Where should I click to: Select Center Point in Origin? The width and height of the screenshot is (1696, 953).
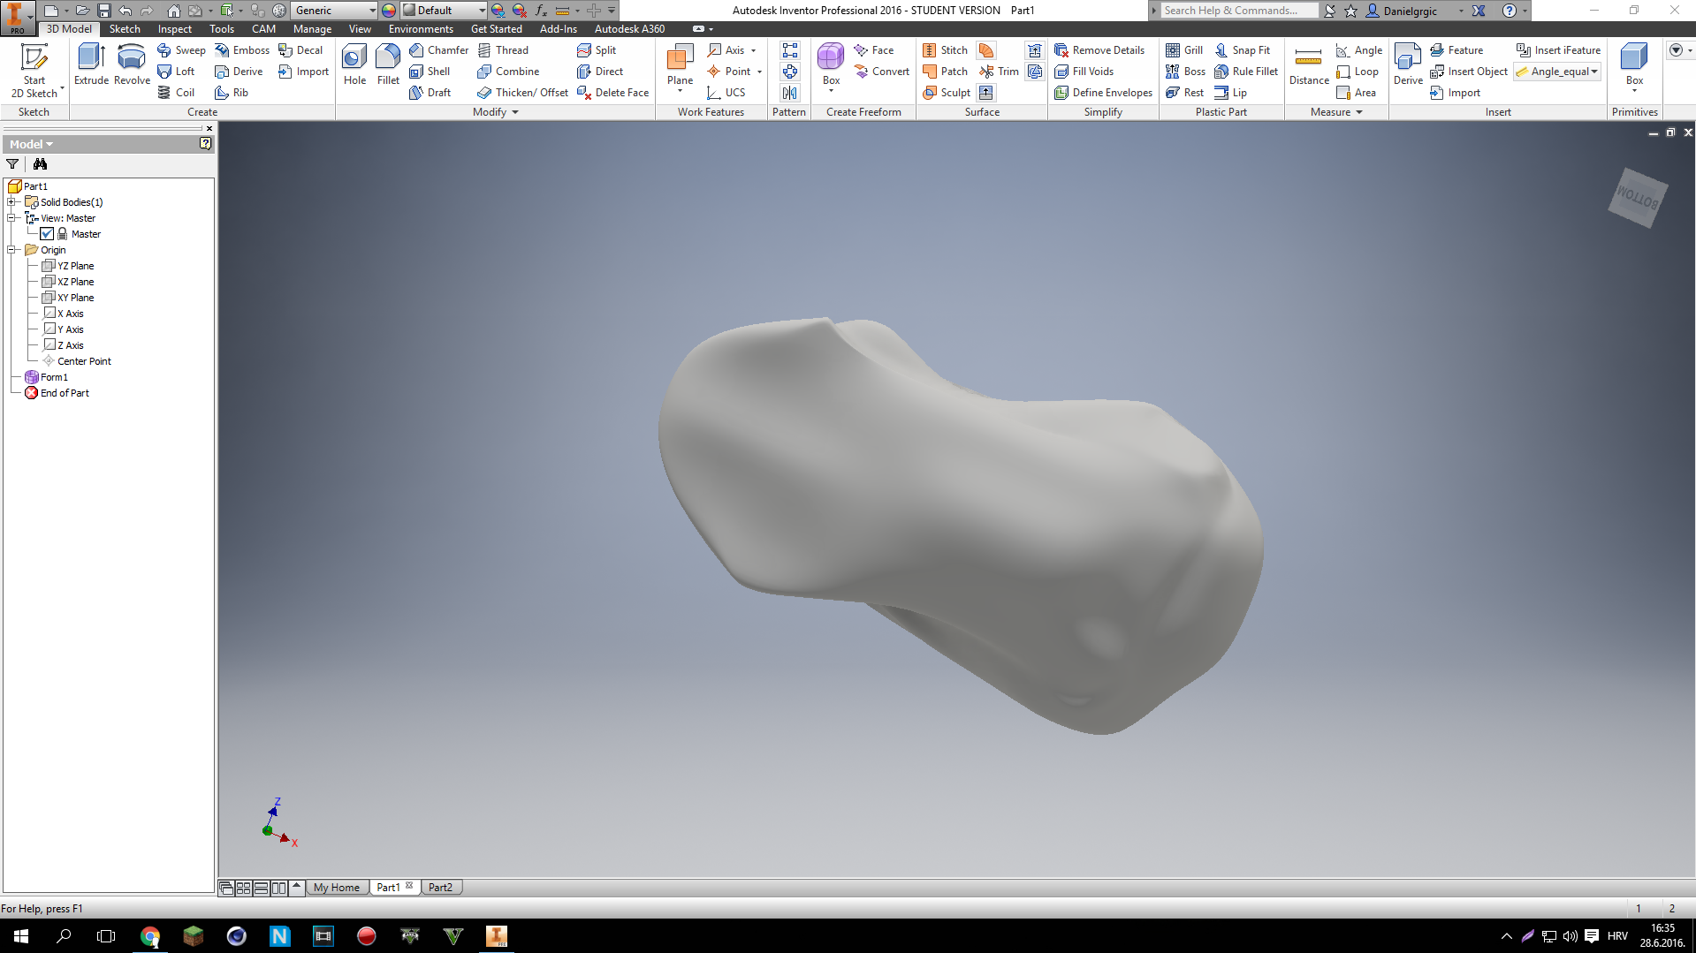click(x=77, y=361)
